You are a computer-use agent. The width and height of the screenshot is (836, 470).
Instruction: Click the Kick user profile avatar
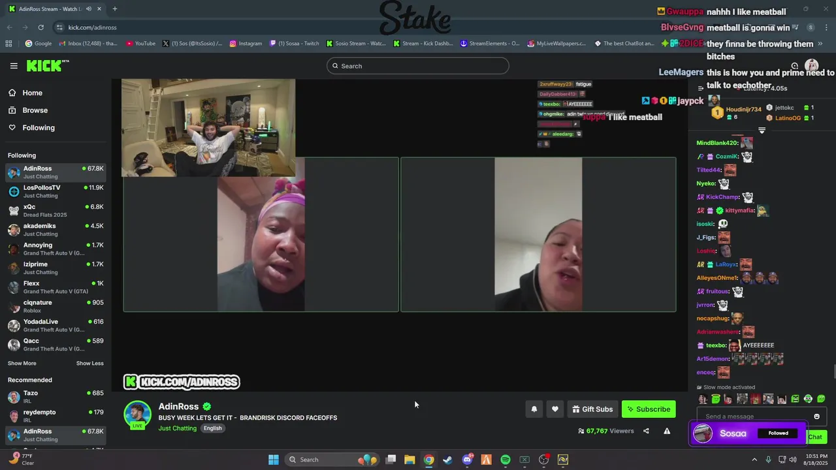click(x=811, y=65)
